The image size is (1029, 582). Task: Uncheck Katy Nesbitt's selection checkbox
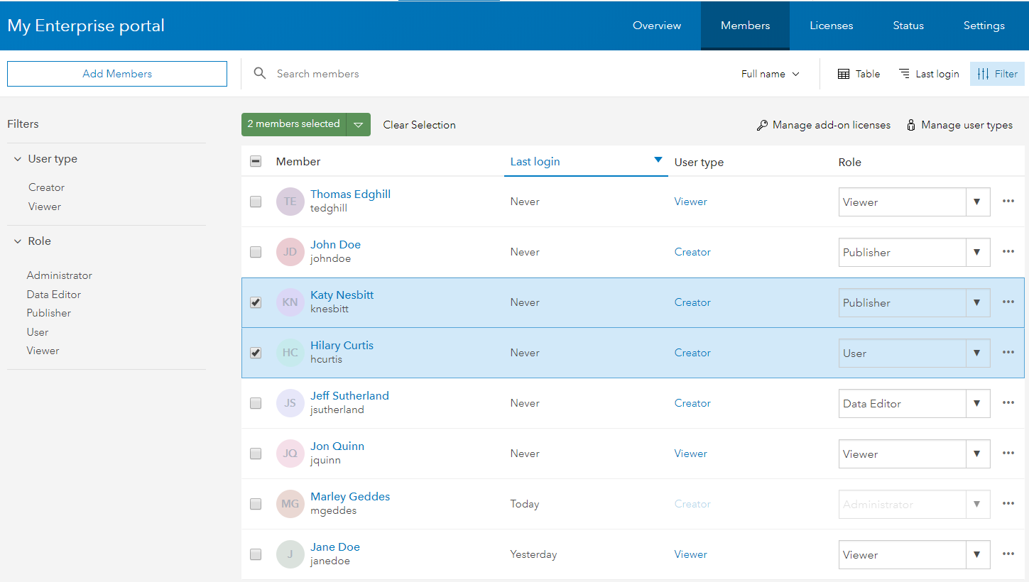[256, 302]
